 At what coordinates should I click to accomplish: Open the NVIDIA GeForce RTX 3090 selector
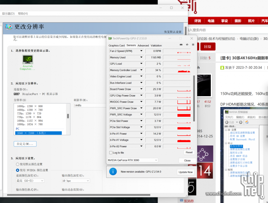pos(133,160)
